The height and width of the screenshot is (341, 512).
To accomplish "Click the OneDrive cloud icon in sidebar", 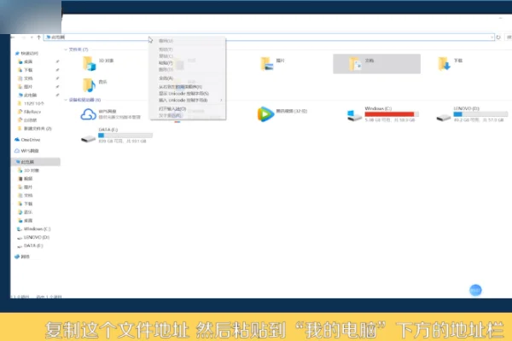I will (17, 140).
